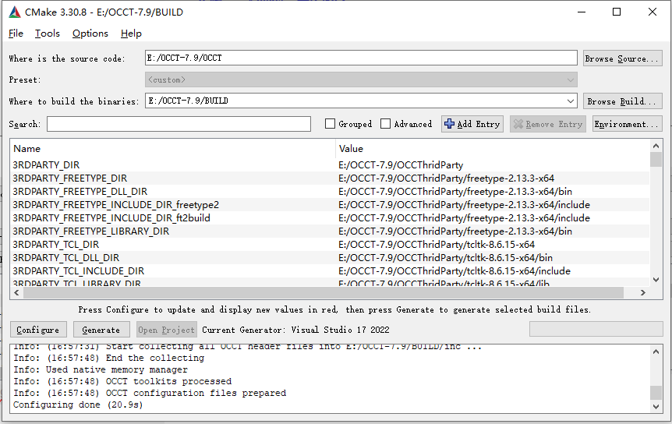The height and width of the screenshot is (424, 672).
Task: Select 3RDPARTY_FREETYPE_INCLUDE_DIR_freetype2 entry
Action: point(115,205)
